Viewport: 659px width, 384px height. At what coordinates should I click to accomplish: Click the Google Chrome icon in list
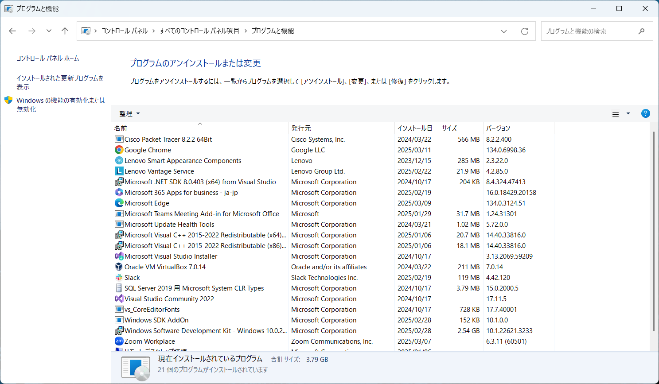coord(119,150)
